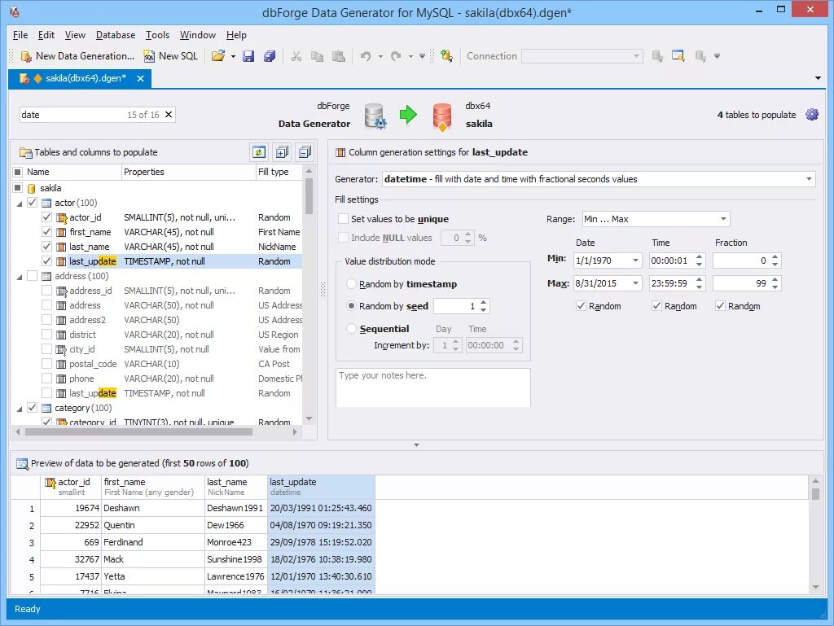Uncheck the actor table checkbox
834x626 pixels.
pos(32,203)
